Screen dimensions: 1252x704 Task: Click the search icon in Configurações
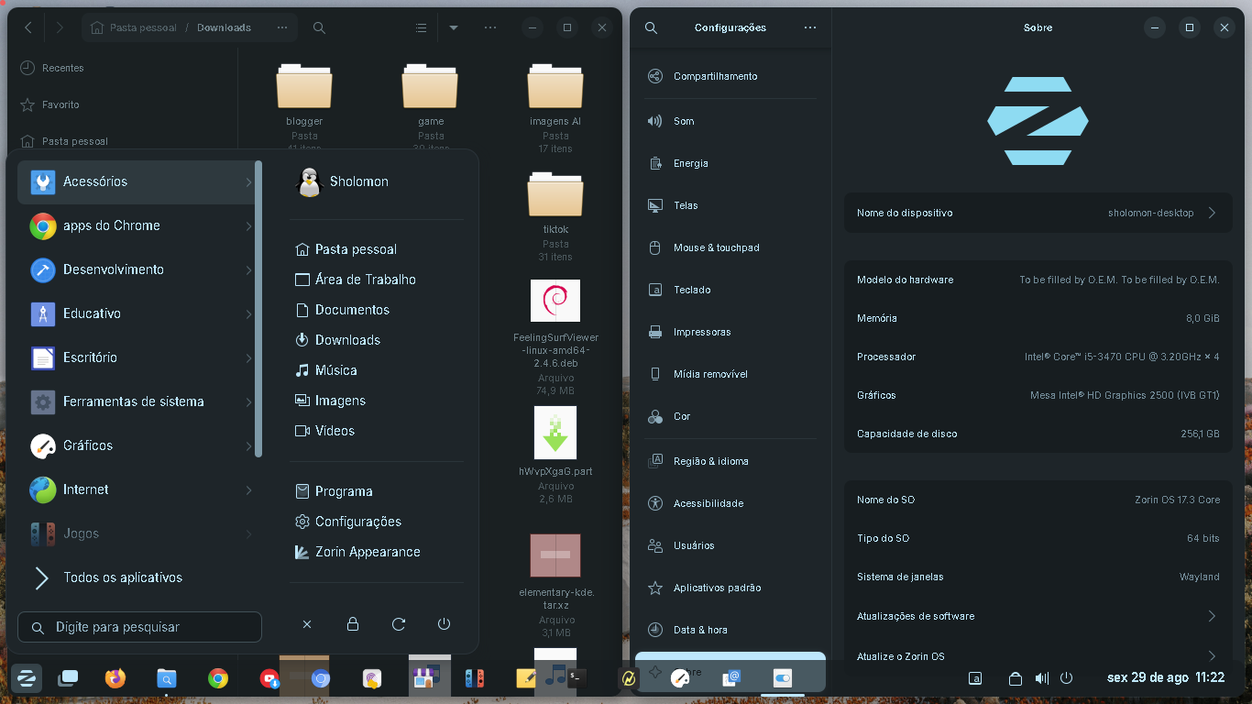tap(651, 27)
